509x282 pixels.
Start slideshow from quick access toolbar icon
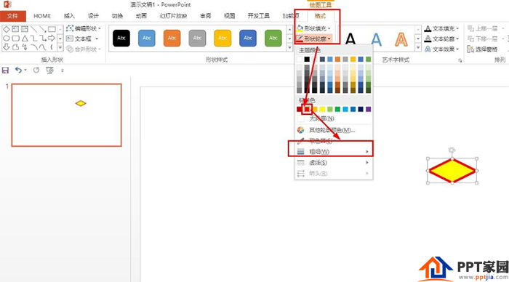[x=49, y=70]
